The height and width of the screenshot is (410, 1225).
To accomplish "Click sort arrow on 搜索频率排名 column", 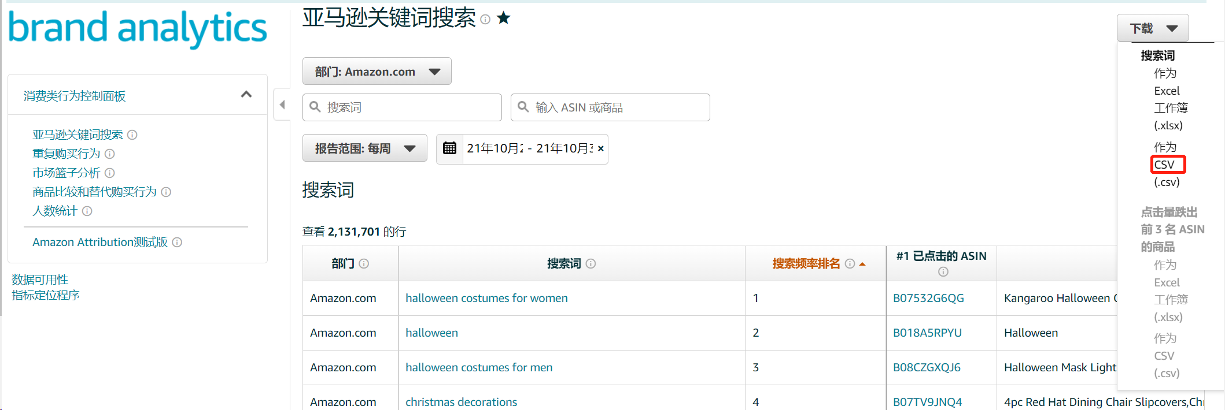I will (862, 264).
